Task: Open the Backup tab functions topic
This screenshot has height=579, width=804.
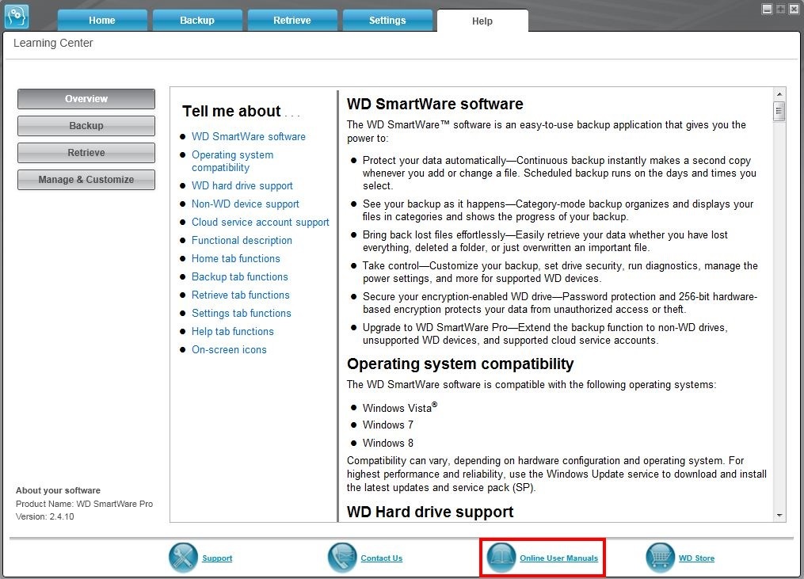Action: [x=240, y=276]
